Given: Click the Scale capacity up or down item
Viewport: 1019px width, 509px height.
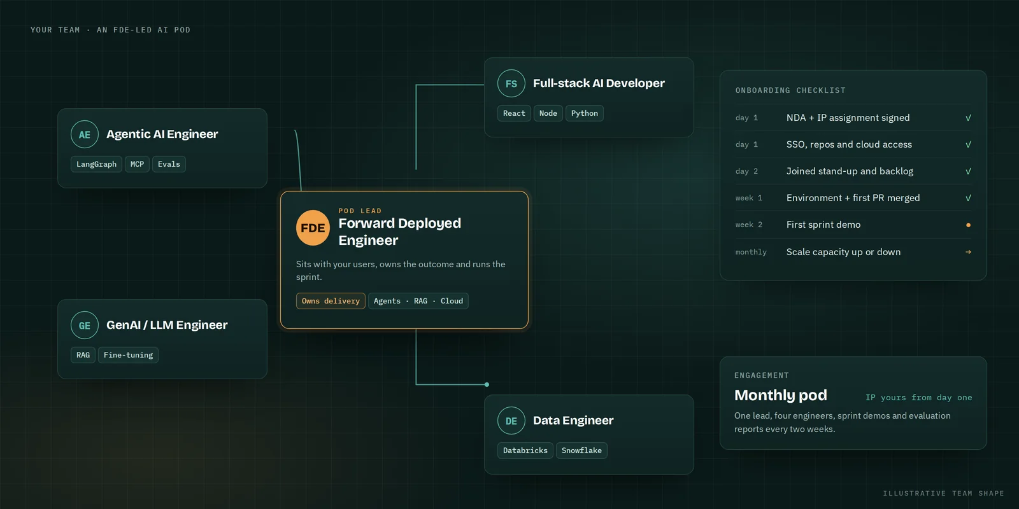Looking at the screenshot, I should click(844, 252).
